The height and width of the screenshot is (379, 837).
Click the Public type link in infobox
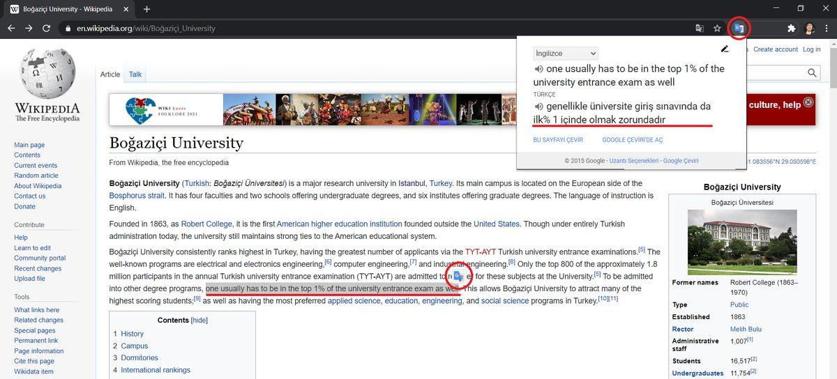(x=739, y=304)
